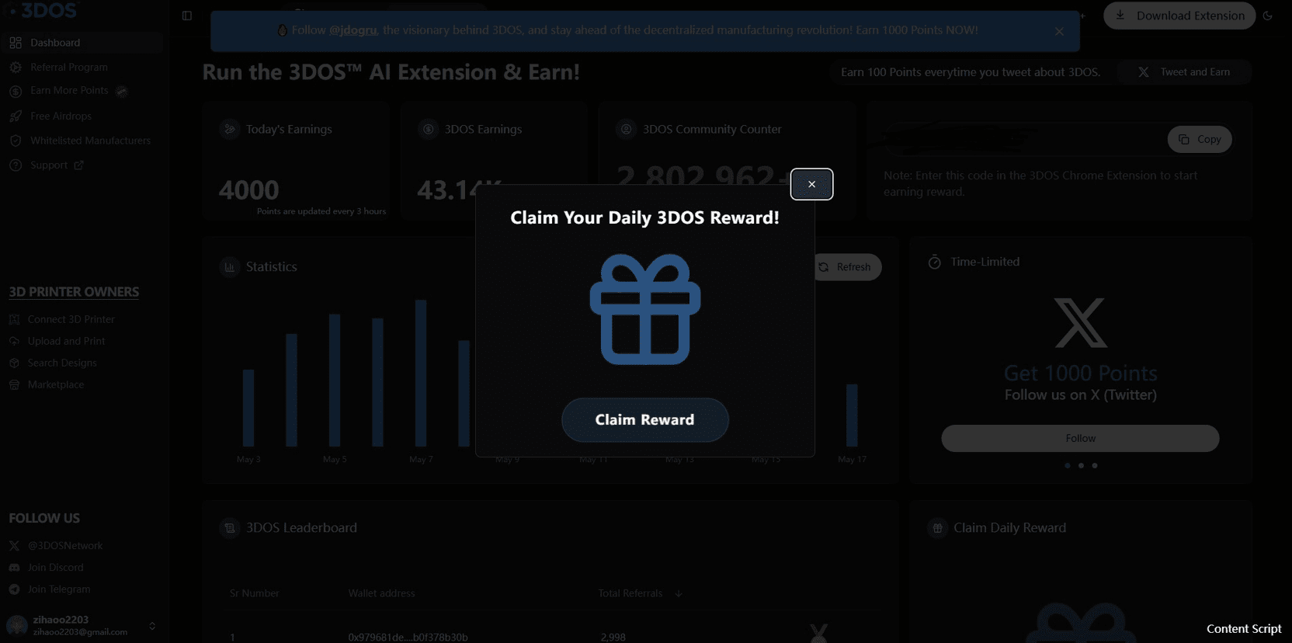
Task: Click the 4000 Today's Earnings value
Action: click(248, 190)
